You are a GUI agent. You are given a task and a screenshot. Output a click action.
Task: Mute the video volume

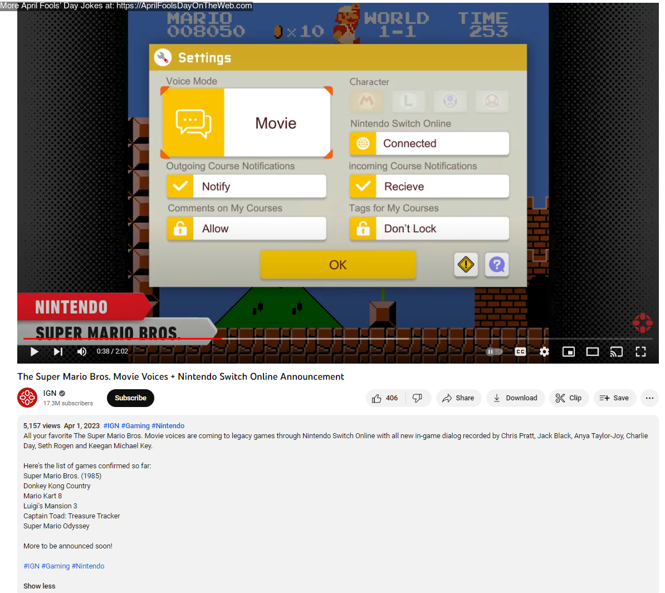pyautogui.click(x=82, y=351)
